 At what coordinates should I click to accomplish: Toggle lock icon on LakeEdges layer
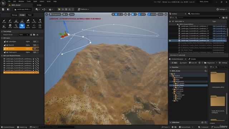5,42
